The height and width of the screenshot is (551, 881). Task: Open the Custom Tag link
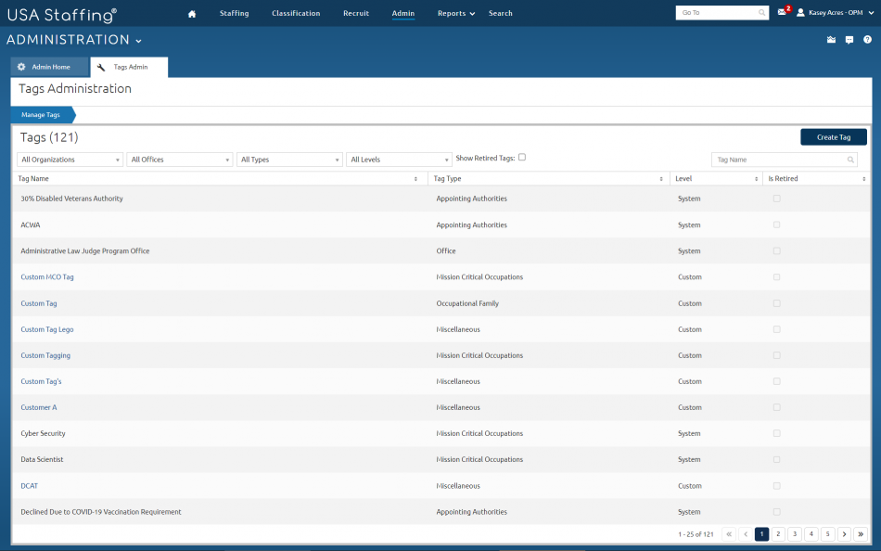(x=39, y=303)
